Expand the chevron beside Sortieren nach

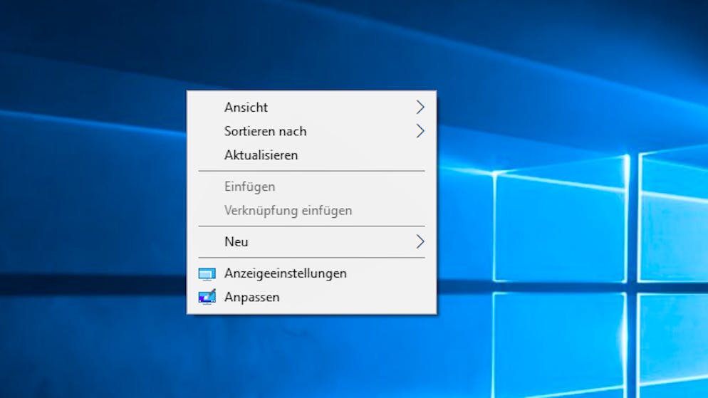click(x=420, y=131)
